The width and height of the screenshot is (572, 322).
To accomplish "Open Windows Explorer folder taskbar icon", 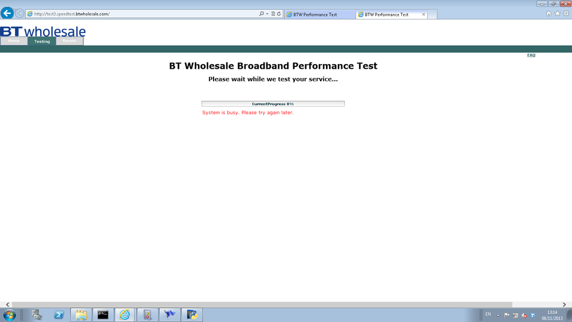I will (81, 315).
